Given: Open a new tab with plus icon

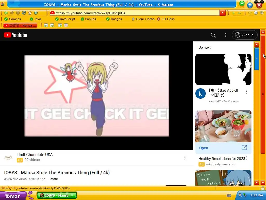Looking at the screenshot, I should tap(60, 25).
